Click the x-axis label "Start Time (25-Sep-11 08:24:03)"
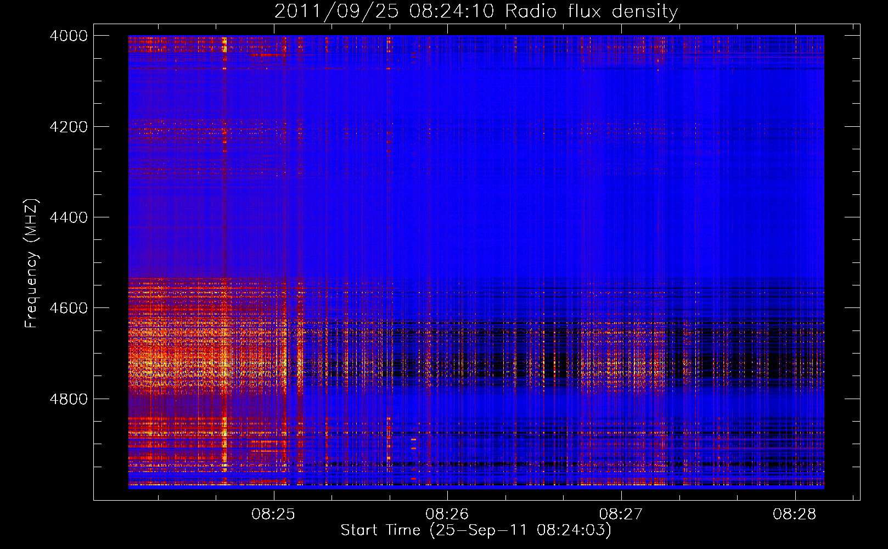 (x=476, y=530)
